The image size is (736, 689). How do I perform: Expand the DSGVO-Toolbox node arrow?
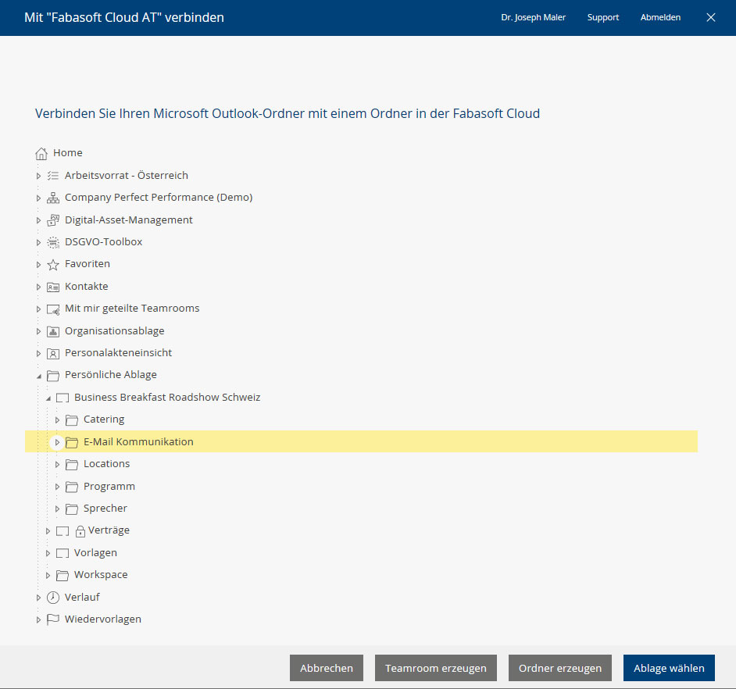[38, 243]
